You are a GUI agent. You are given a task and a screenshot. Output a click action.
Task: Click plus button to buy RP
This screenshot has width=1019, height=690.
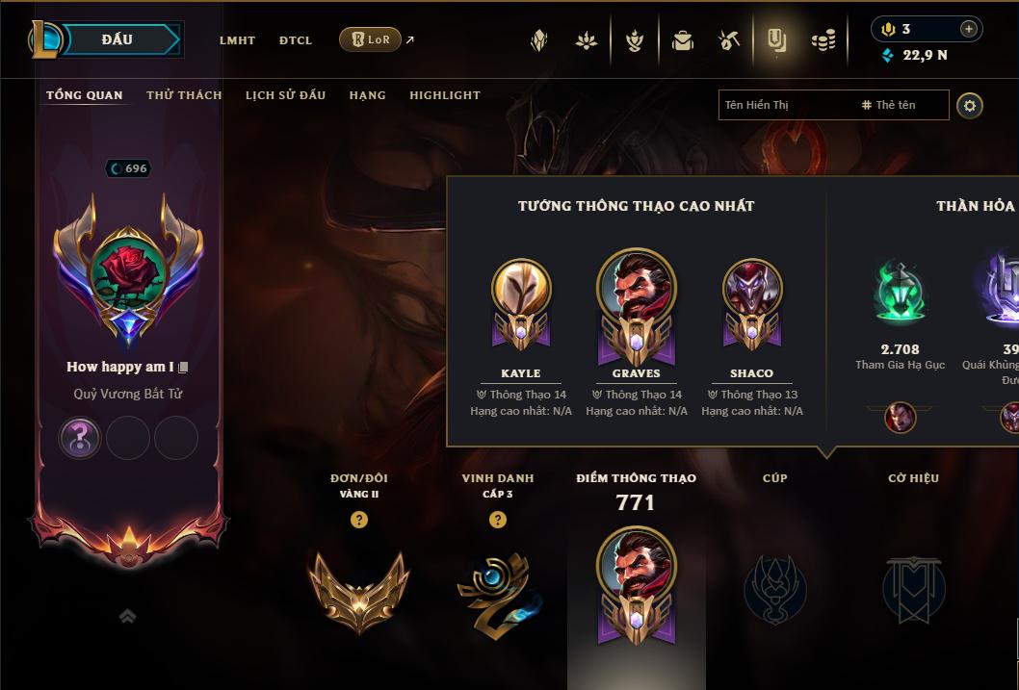point(968,29)
